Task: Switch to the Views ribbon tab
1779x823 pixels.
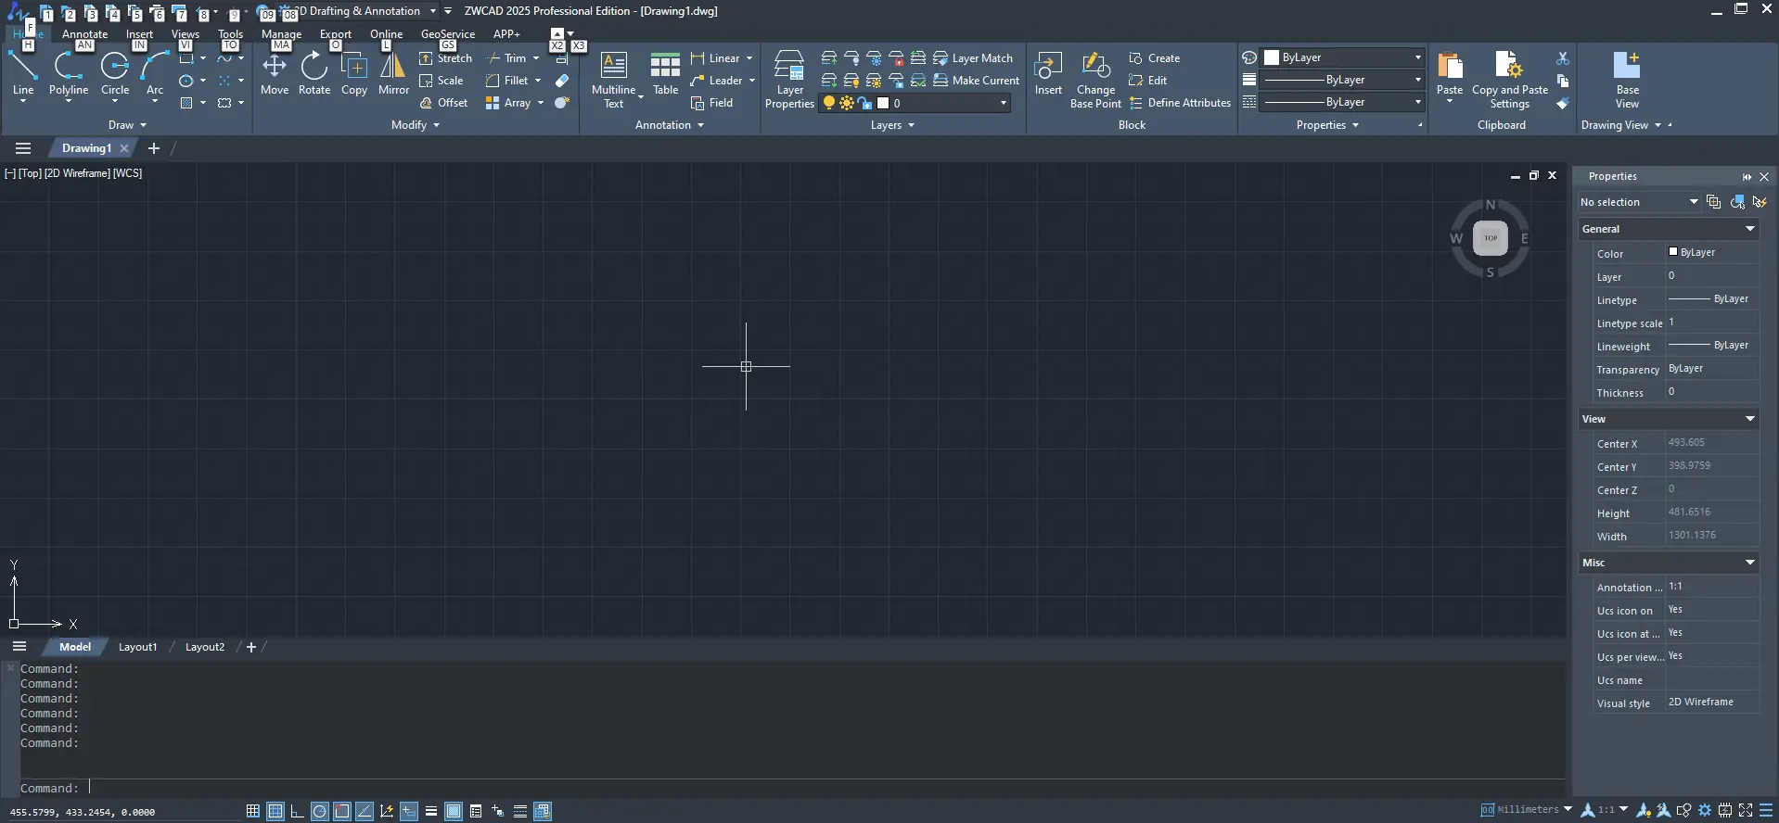Action: [186, 34]
